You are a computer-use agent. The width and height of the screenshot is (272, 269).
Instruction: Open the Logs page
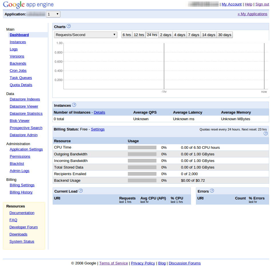pyautogui.click(x=14, y=49)
